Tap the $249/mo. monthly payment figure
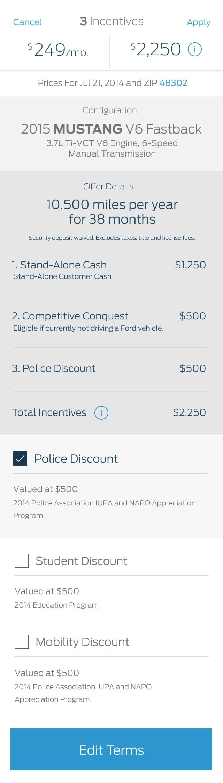Image resolution: width=223 pixels, height=783 pixels. pos(58,50)
